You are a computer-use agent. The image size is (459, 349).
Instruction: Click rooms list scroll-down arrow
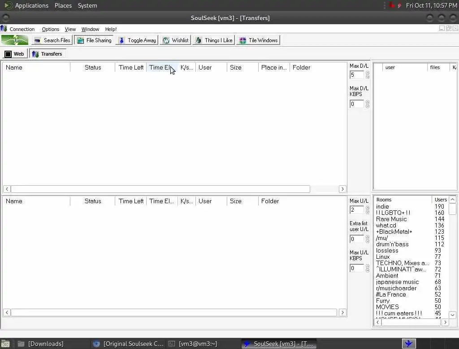[x=453, y=315]
